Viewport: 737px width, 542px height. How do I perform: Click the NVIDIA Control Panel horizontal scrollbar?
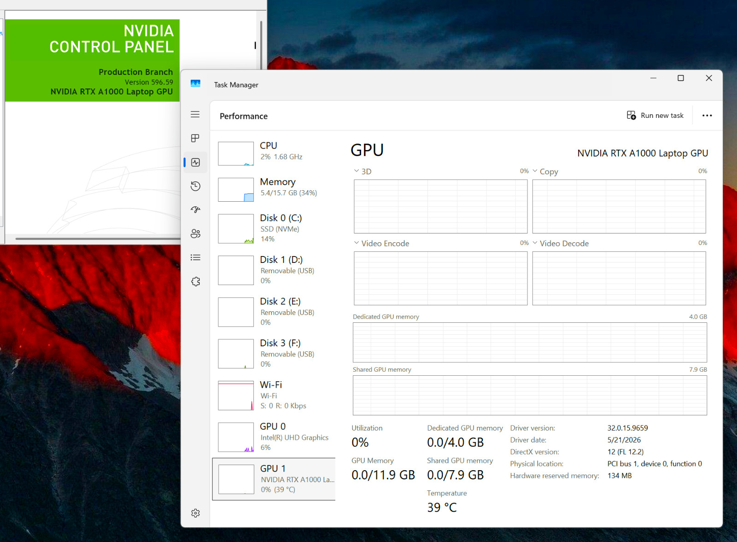point(98,239)
